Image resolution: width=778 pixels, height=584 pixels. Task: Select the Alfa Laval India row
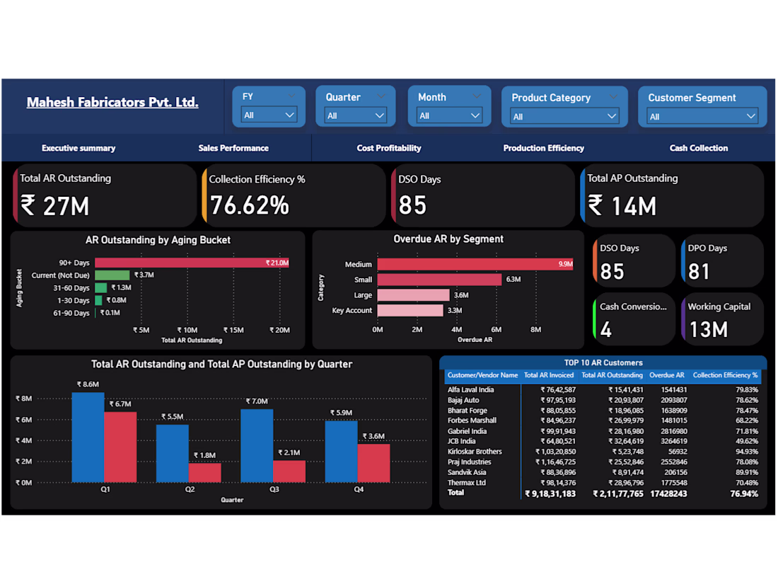pos(603,390)
